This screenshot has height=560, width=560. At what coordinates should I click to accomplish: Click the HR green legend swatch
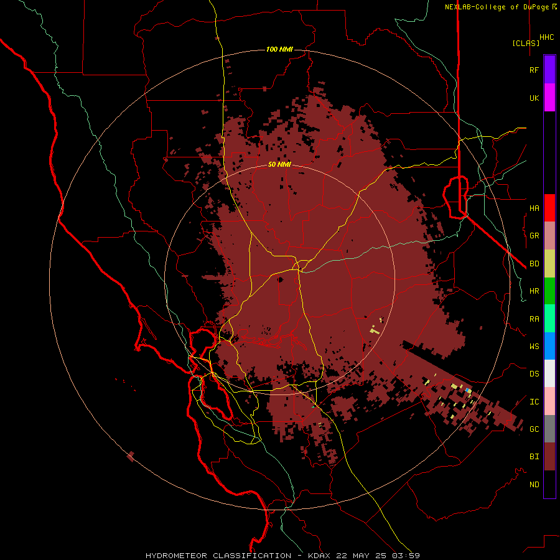click(x=549, y=291)
